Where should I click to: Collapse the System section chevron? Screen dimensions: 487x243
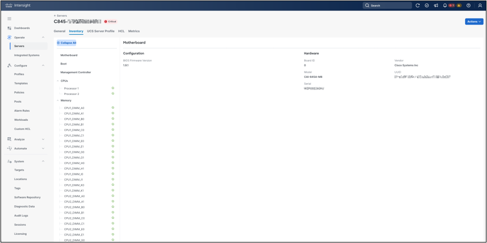(43, 161)
